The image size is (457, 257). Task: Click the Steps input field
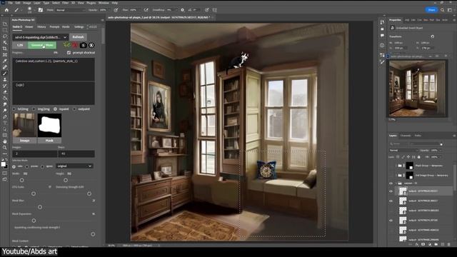coord(76,153)
